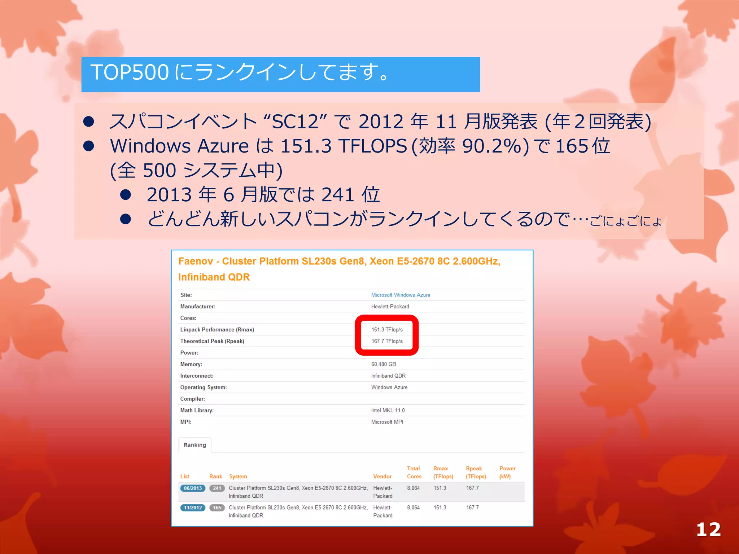Click the 151.3 TFlop/s Rmax value

pos(387,330)
